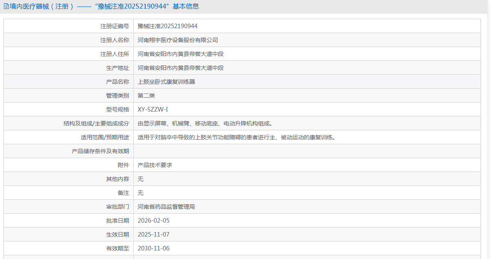Screen dimensions: 491x259
Task: Click the company name 河南翔宇医疗设备股份有限公司
Action: [x=178, y=40]
